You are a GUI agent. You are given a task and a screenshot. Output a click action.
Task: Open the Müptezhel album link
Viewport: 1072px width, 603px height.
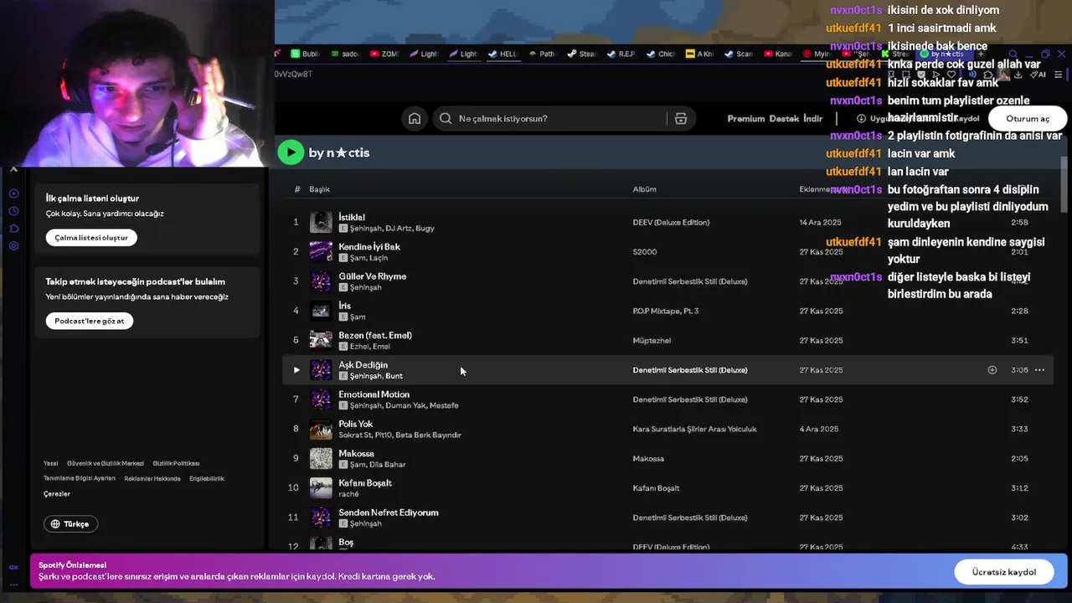pos(652,340)
